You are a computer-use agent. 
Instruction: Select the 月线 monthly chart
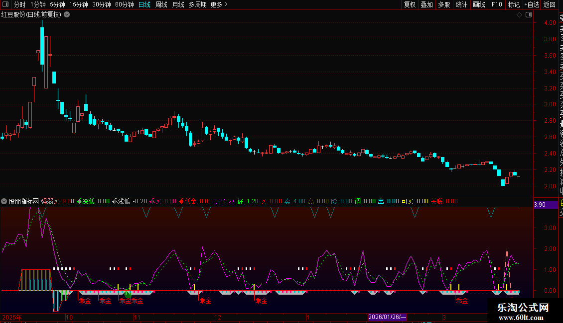click(178, 4)
